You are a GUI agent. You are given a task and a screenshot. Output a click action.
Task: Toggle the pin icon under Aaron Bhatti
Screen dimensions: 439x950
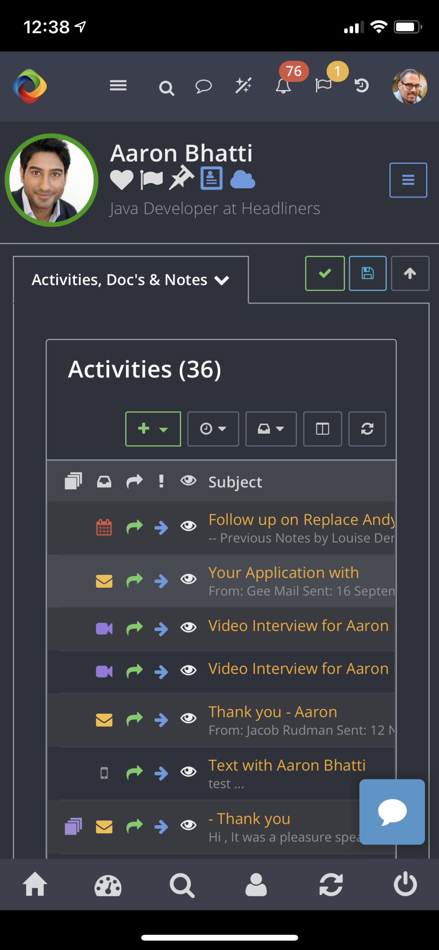[181, 178]
